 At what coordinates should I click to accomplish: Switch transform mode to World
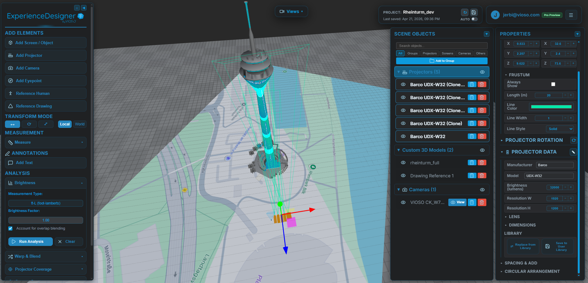pos(79,124)
